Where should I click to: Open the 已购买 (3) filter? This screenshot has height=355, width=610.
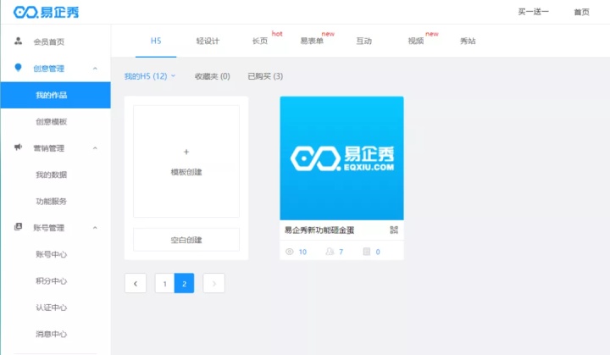tap(265, 76)
